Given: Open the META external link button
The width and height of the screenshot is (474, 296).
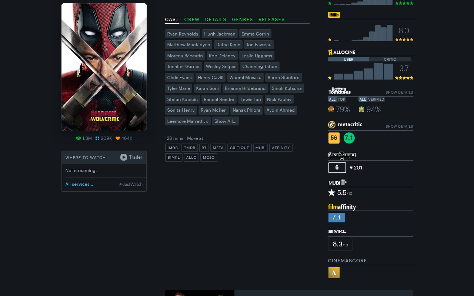Looking at the screenshot, I should point(218,148).
